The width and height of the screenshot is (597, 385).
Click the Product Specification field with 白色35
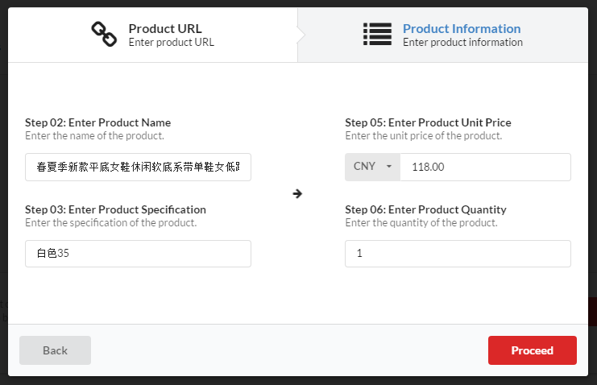click(x=139, y=254)
